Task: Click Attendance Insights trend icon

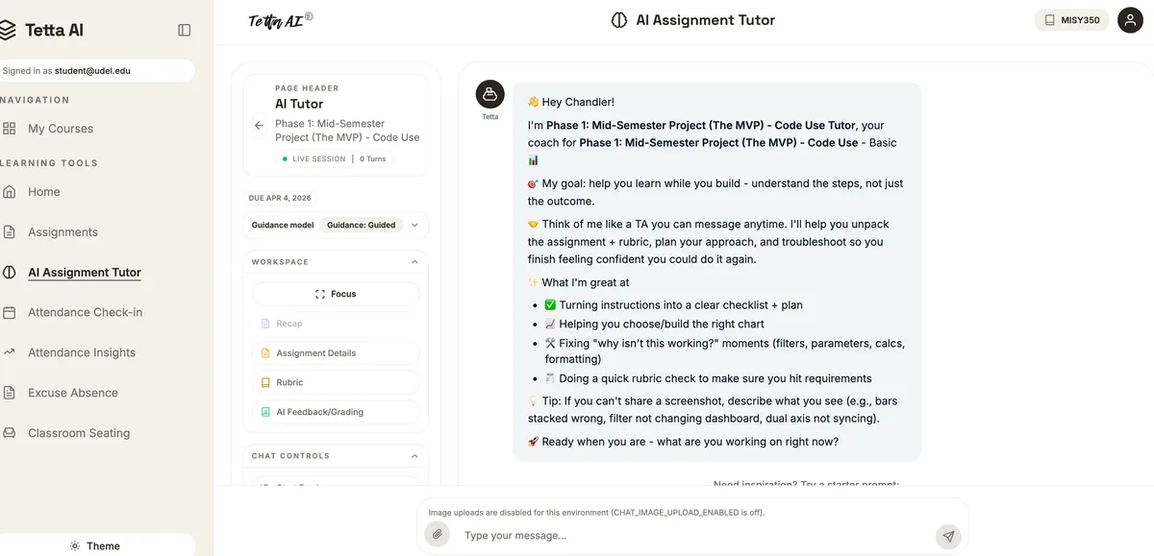Action: pos(9,352)
